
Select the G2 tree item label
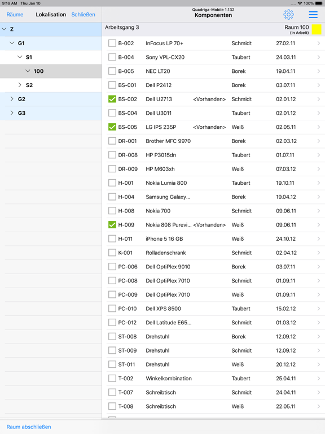click(21, 99)
